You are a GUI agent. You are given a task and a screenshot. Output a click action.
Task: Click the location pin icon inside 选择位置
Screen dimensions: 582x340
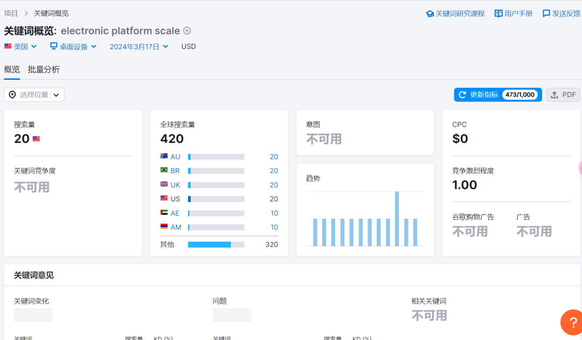point(12,94)
